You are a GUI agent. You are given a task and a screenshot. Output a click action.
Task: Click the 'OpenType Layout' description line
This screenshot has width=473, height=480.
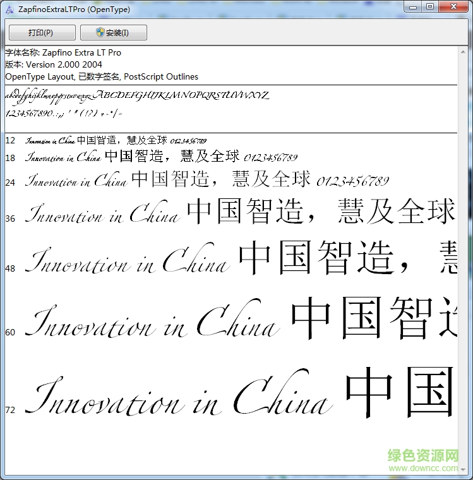102,76
